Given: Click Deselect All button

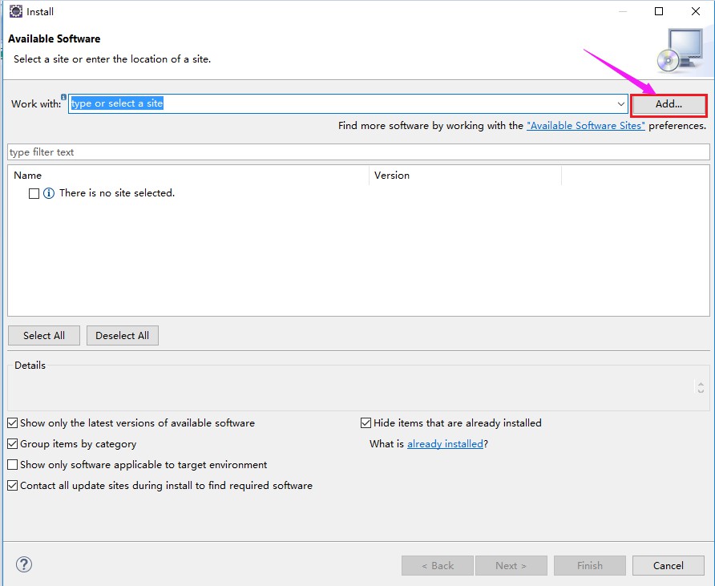Looking at the screenshot, I should tap(122, 336).
